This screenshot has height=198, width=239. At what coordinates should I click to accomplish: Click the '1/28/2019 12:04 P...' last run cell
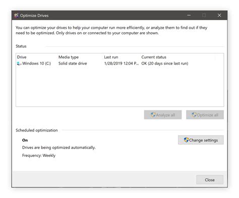point(122,63)
